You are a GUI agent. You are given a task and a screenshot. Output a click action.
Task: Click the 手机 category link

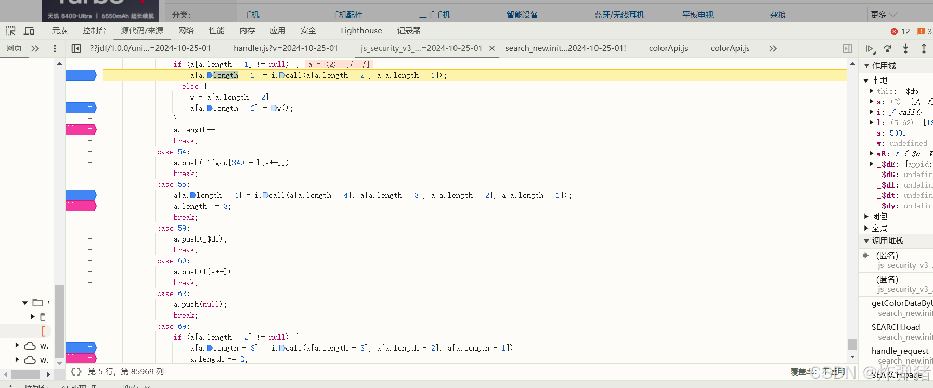(x=252, y=15)
